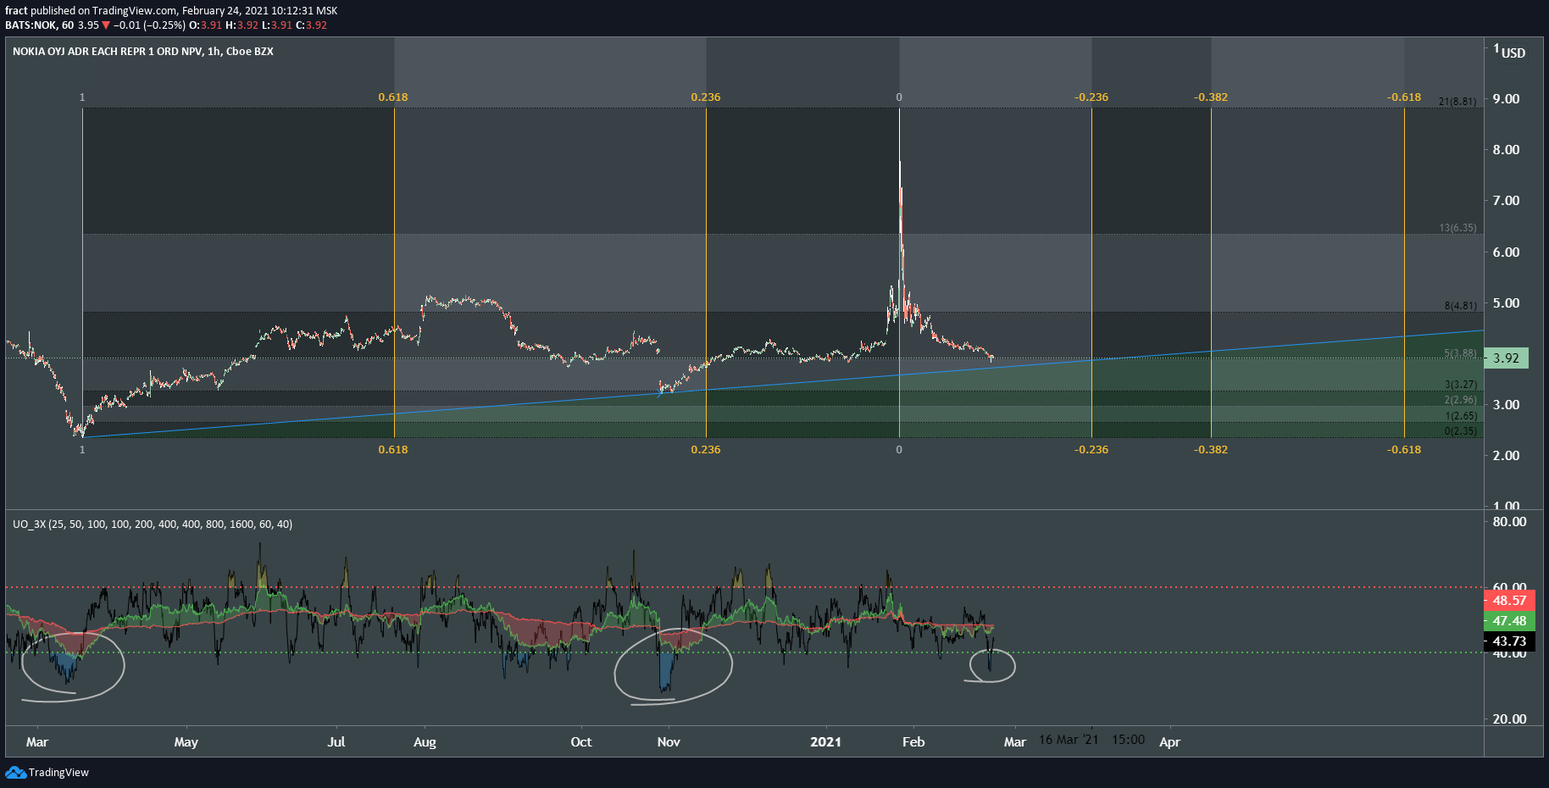Click the '5(3.88)' Fibonacci level label
Viewport: 1549px width, 788px height.
pyautogui.click(x=1461, y=353)
